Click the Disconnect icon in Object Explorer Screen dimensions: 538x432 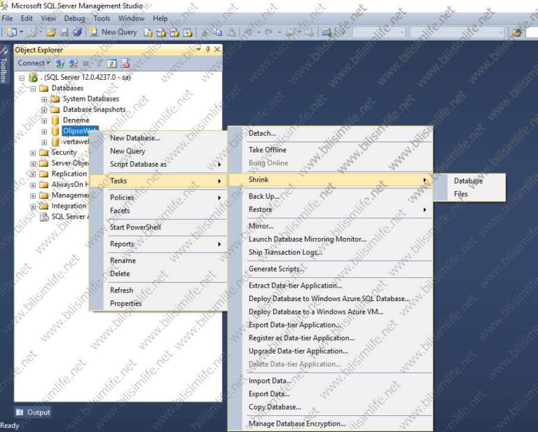pos(73,63)
